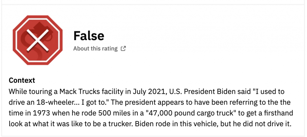The width and height of the screenshot is (307, 137).
Task: Select the bold "Context" heading
Action: click(x=22, y=80)
